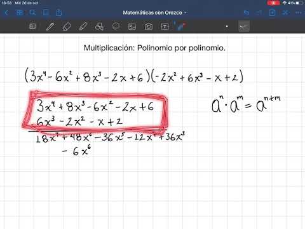305x229 pixels.
Task: Choose the insert Image tool
Action: (132, 27)
